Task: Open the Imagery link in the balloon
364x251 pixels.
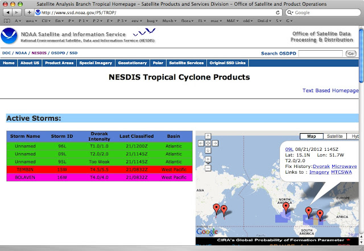Action: tap(319, 172)
